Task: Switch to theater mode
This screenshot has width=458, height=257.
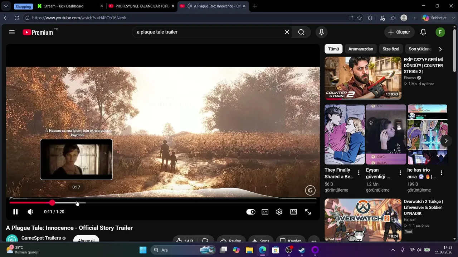Action: coord(294,212)
